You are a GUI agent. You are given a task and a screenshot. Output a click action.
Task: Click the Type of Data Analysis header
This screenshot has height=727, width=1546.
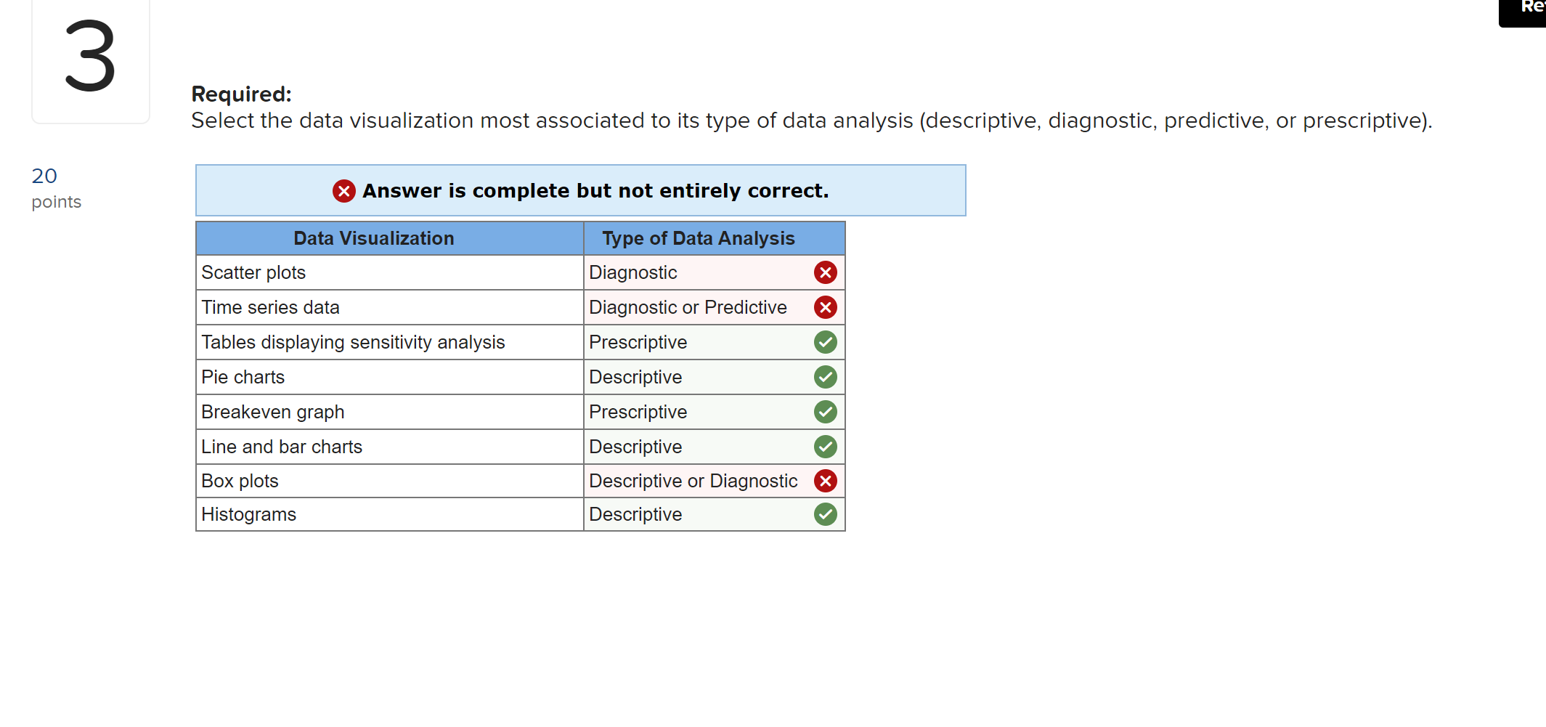698,238
